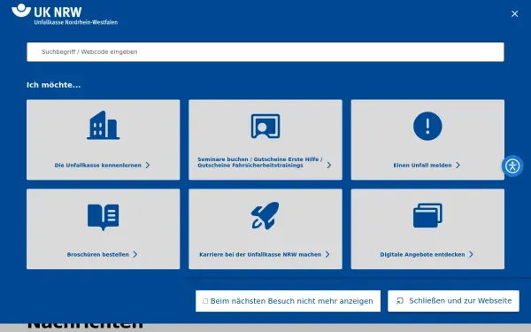Click chevron next to Broschüren bestellen
The width and height of the screenshot is (531, 332).
tap(135, 254)
